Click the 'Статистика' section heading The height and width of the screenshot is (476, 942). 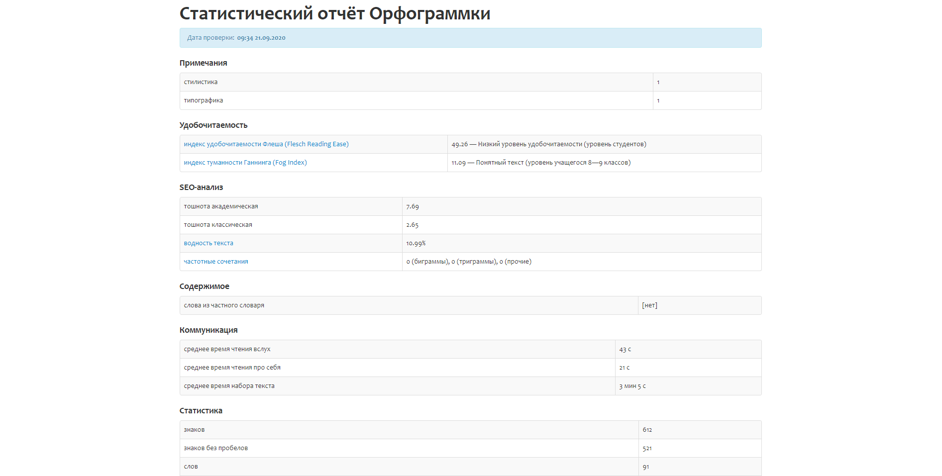click(201, 411)
